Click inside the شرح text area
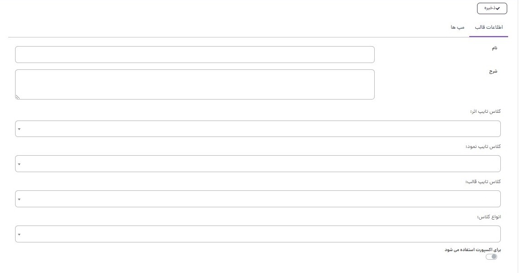The width and height of the screenshot is (520, 273). click(x=195, y=84)
